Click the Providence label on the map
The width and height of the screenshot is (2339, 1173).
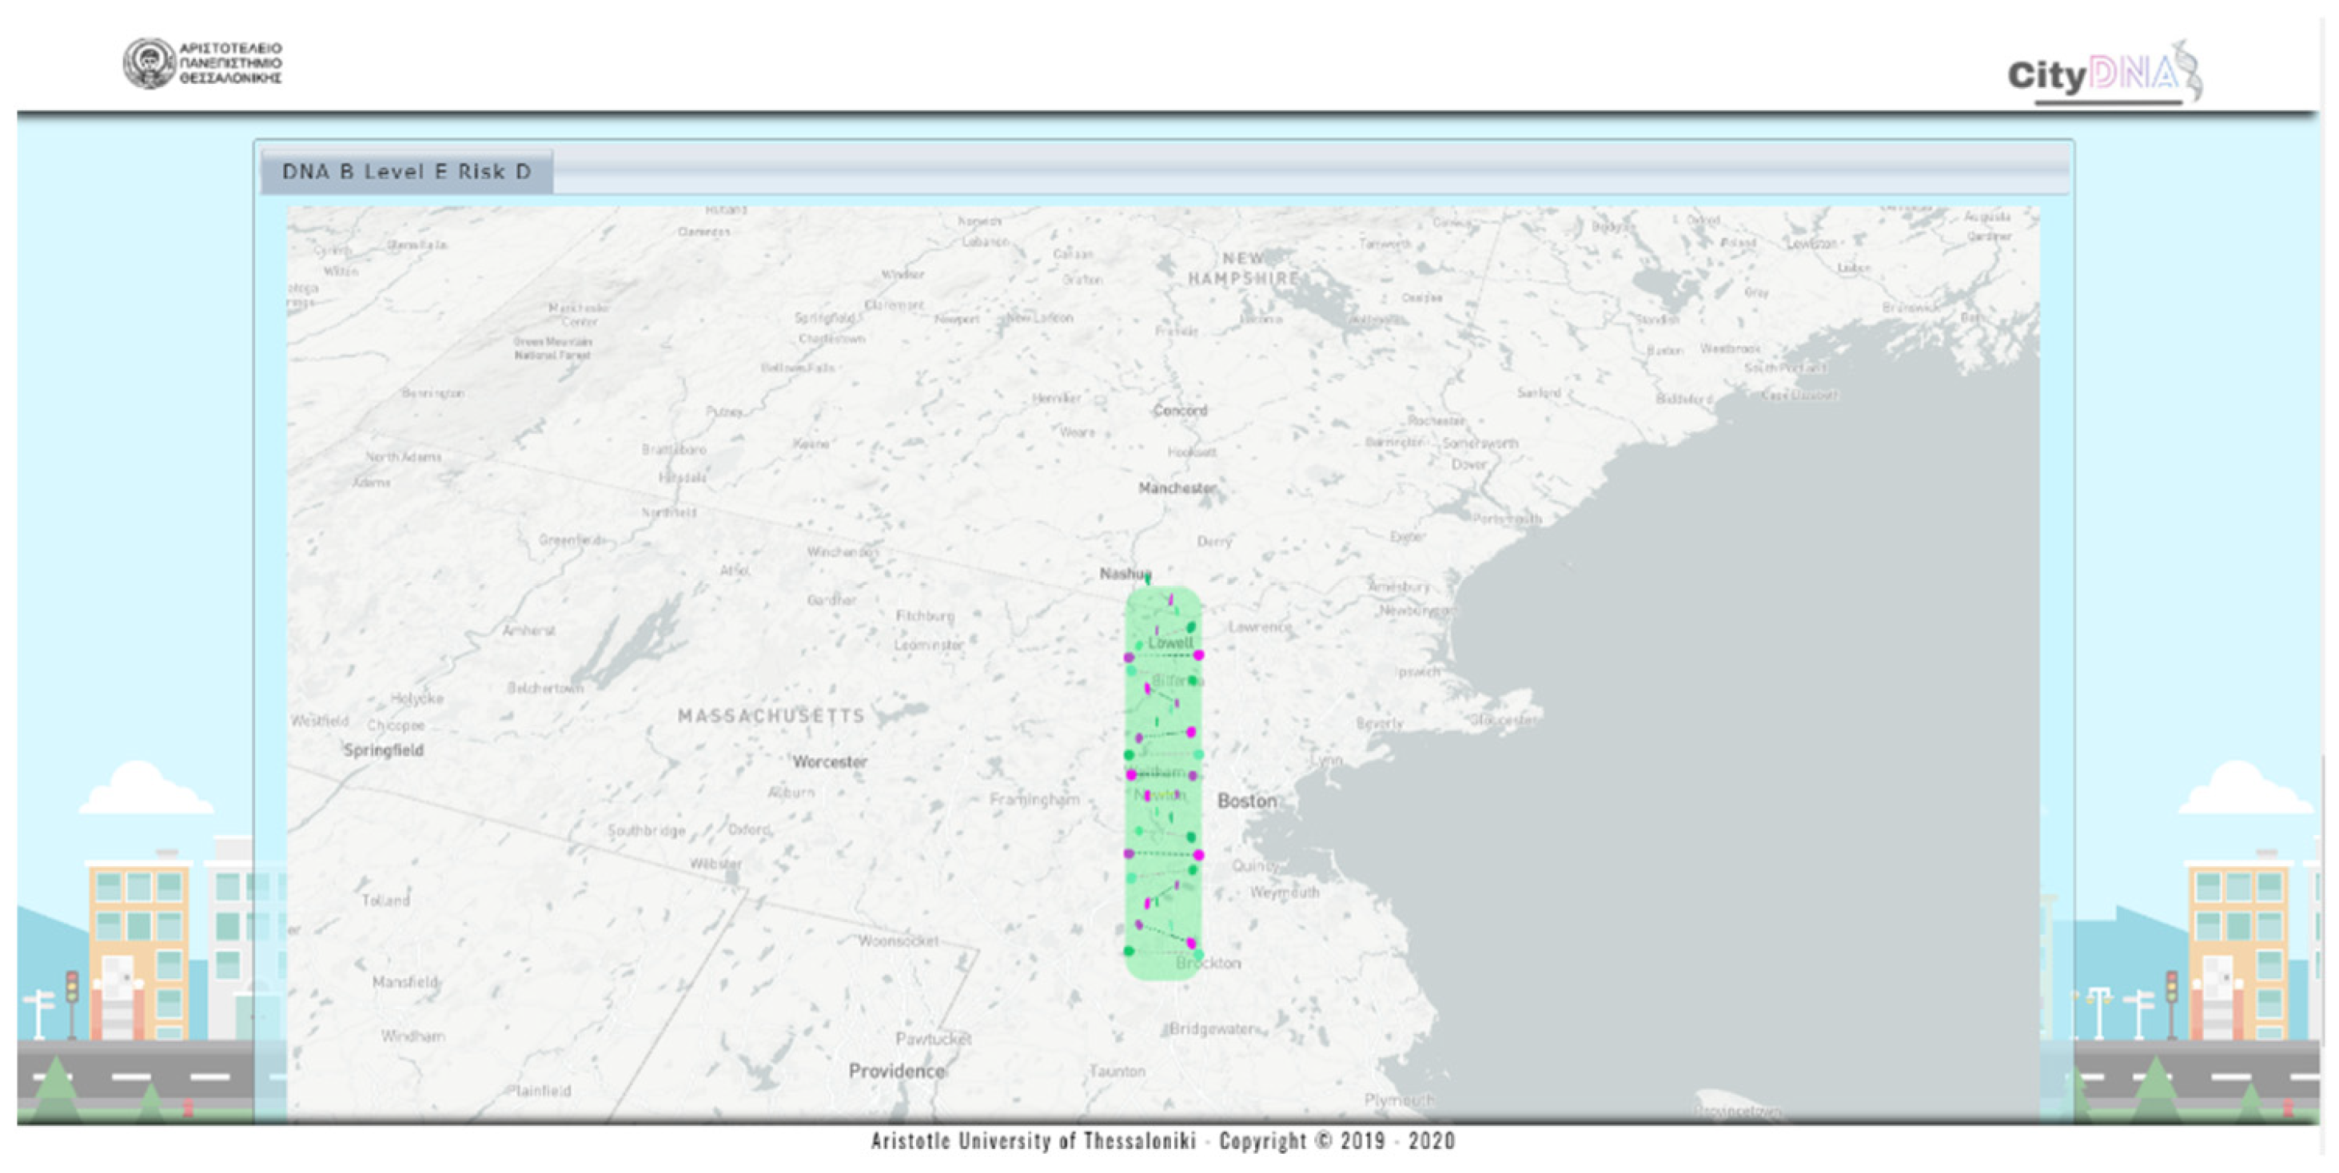coord(896,1071)
